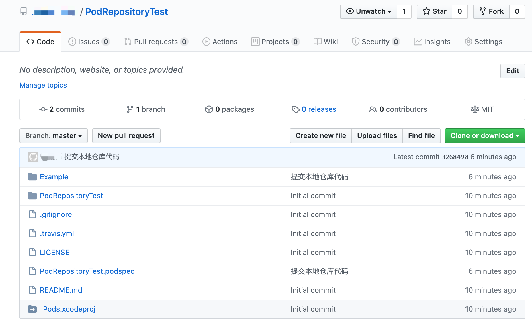Open the PodRepositoryTest.podspec file
This screenshot has width=532, height=323.
[87, 271]
